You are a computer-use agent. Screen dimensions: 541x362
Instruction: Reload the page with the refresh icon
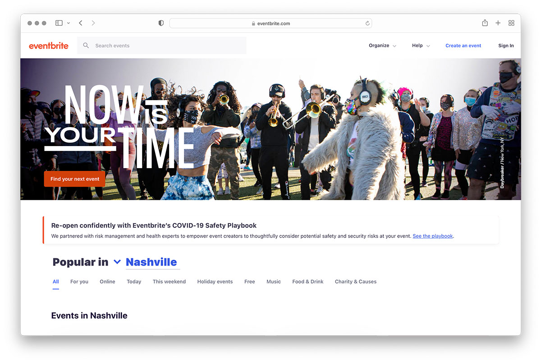[x=367, y=23]
